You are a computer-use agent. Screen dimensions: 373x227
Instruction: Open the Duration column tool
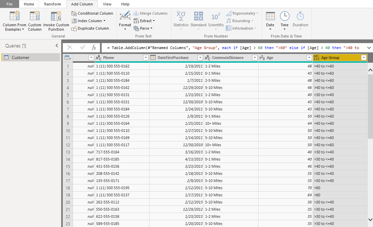(x=300, y=21)
